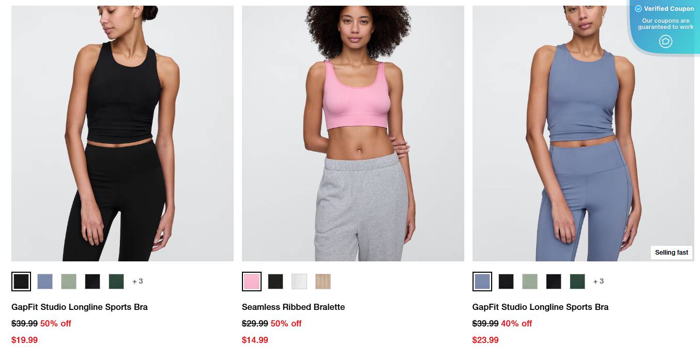Select pink swatch for Seamless Ribbed Bralette
This screenshot has width=700, height=359.
point(252,282)
